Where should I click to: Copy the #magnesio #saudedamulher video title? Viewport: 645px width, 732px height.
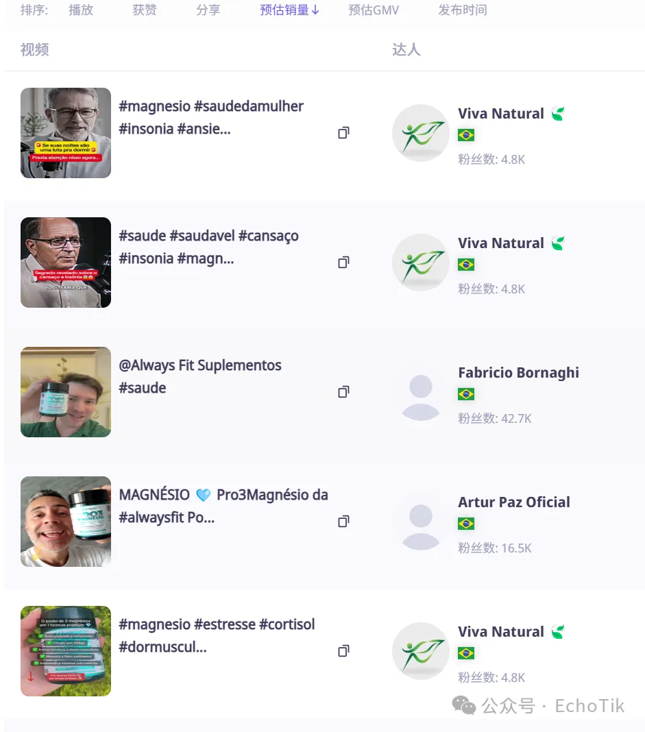(x=343, y=133)
